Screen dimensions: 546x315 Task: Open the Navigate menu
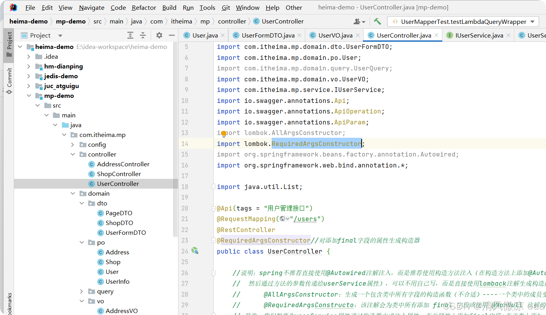(92, 7)
